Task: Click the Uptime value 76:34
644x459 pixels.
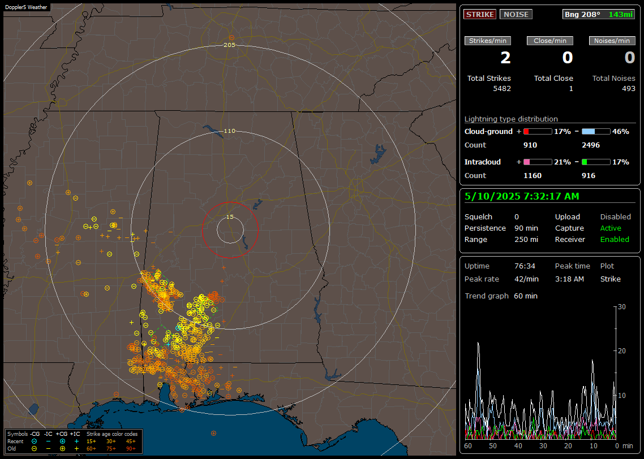Action: point(525,266)
